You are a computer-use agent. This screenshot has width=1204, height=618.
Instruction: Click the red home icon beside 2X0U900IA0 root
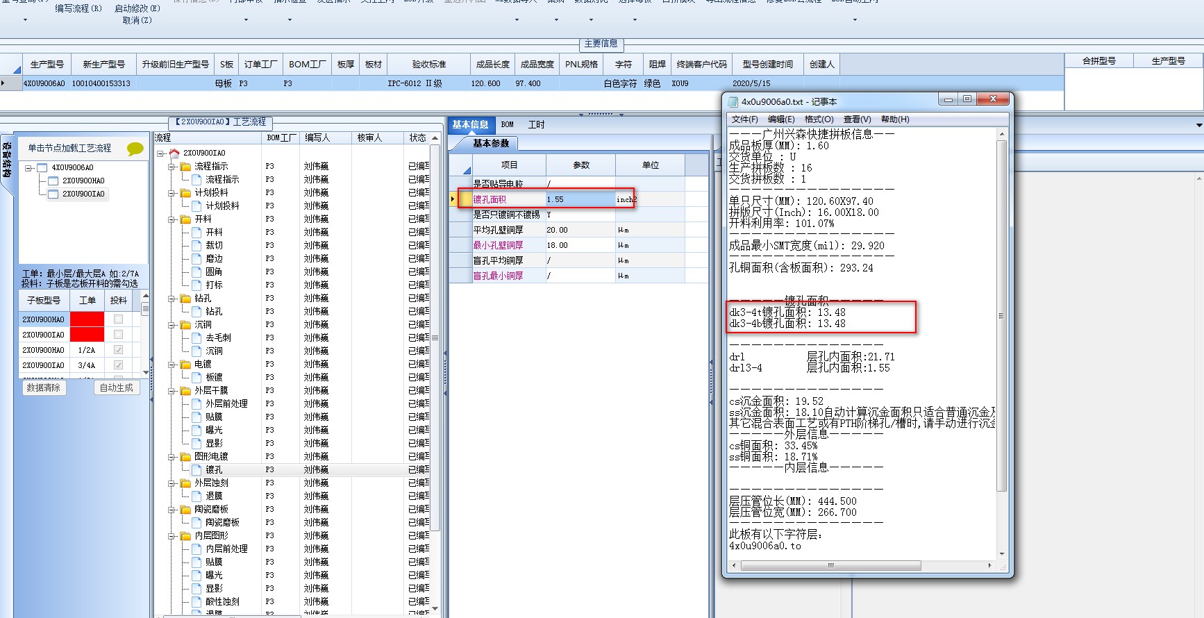pos(174,153)
